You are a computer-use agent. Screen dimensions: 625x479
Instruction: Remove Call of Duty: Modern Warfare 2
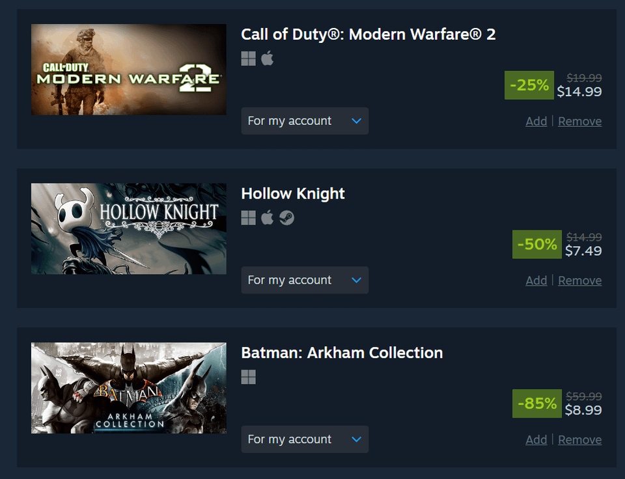click(579, 121)
